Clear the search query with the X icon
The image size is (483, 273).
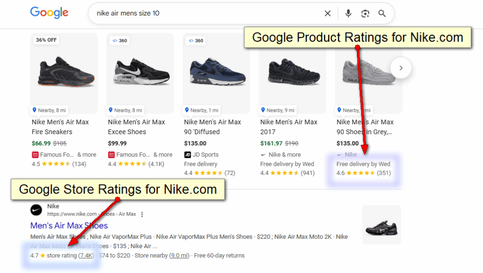(x=328, y=13)
